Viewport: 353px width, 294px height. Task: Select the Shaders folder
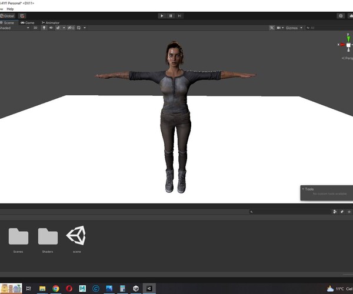point(48,236)
